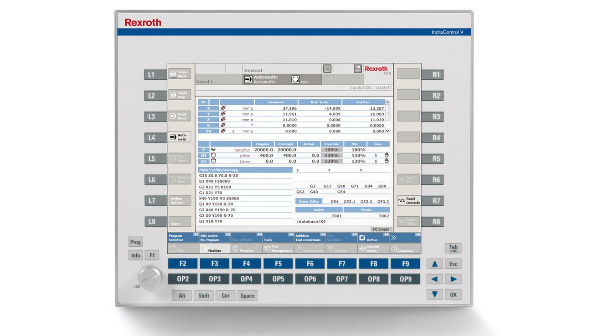598x336 pixels.
Task: Click the S1 spindle 120% override field
Action: pos(331,155)
